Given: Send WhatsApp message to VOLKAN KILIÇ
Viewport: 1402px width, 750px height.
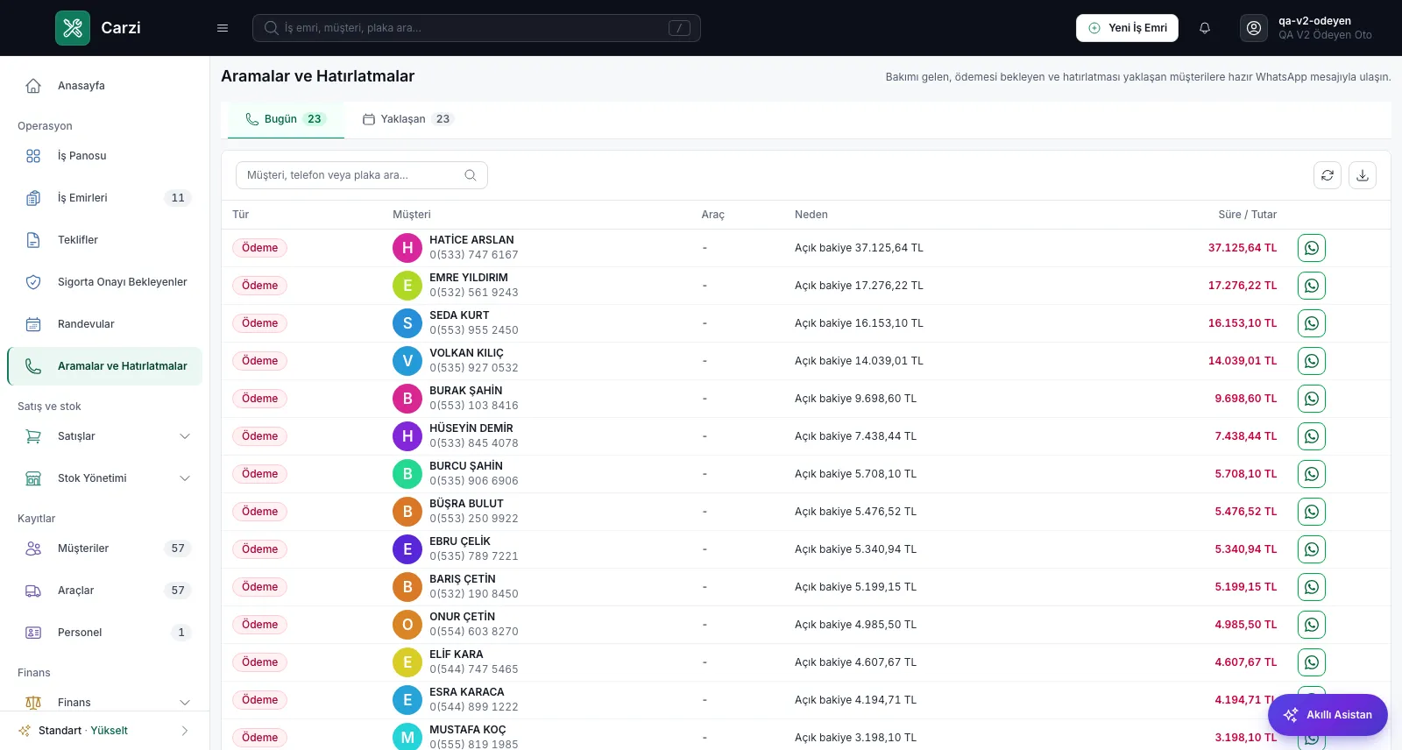Looking at the screenshot, I should 1312,361.
